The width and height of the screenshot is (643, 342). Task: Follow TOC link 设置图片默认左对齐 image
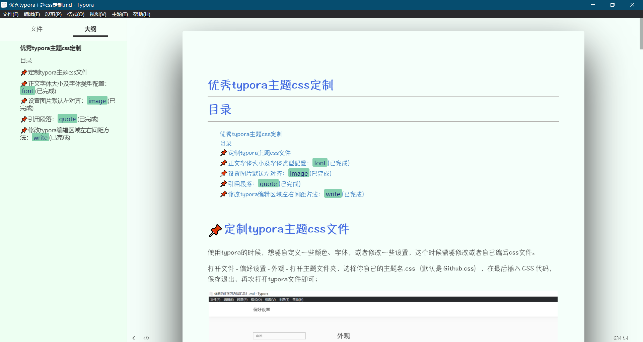tap(276, 173)
